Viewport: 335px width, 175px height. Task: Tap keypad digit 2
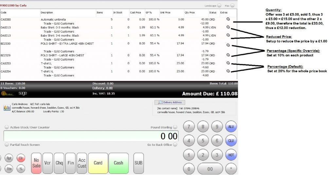[x=203, y=155]
